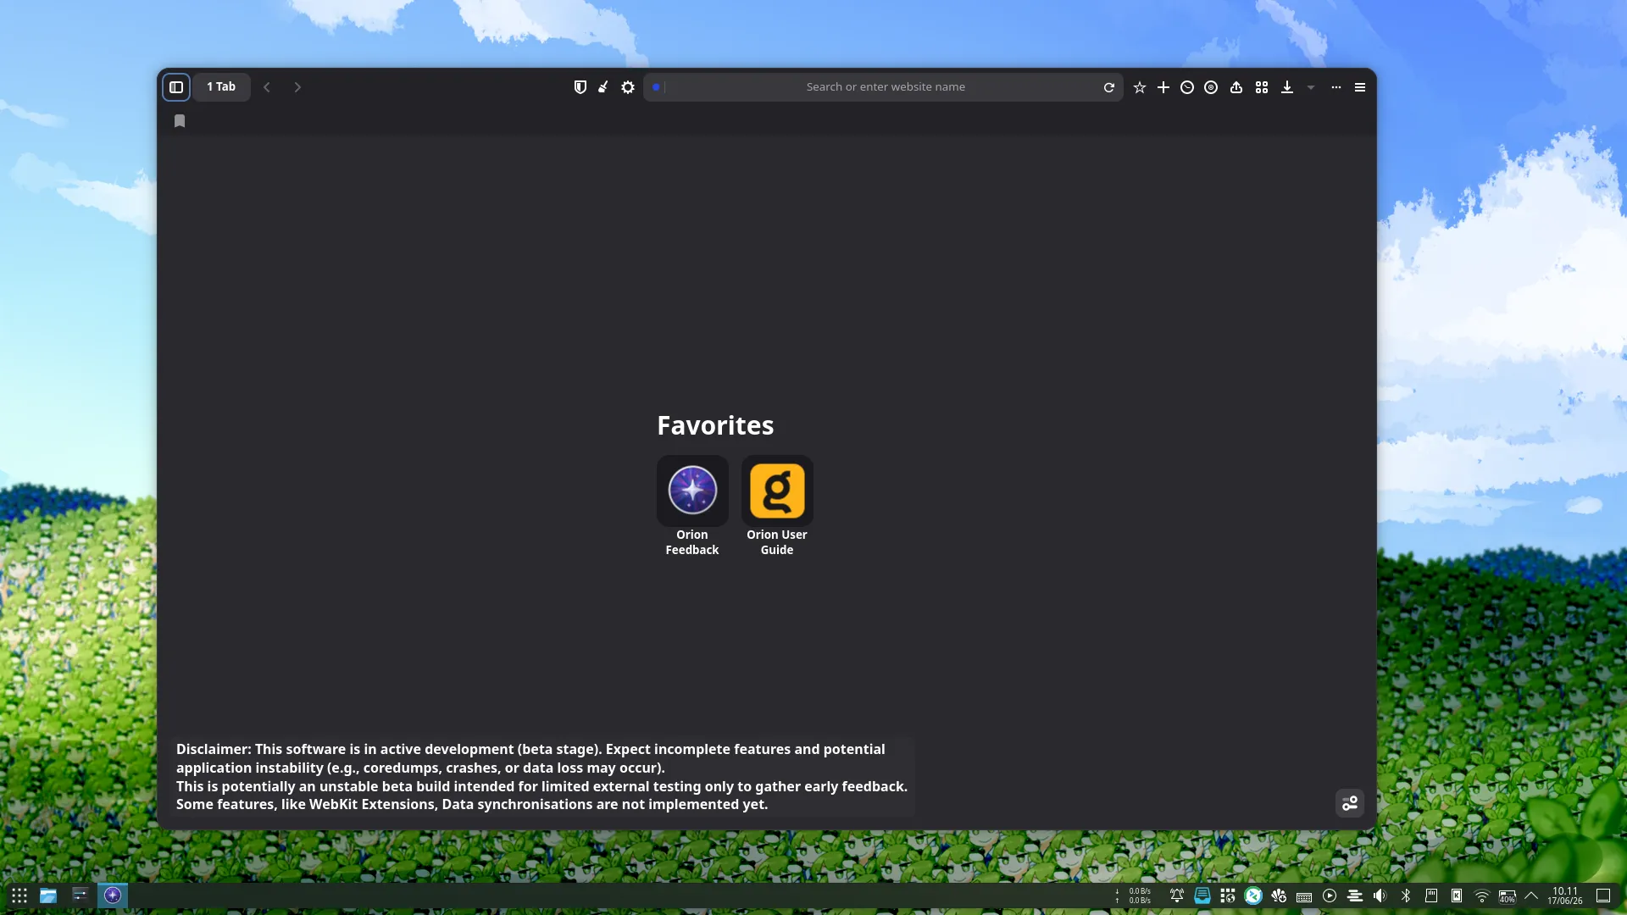
Task: Open volume control in system tray
Action: pyautogui.click(x=1380, y=896)
